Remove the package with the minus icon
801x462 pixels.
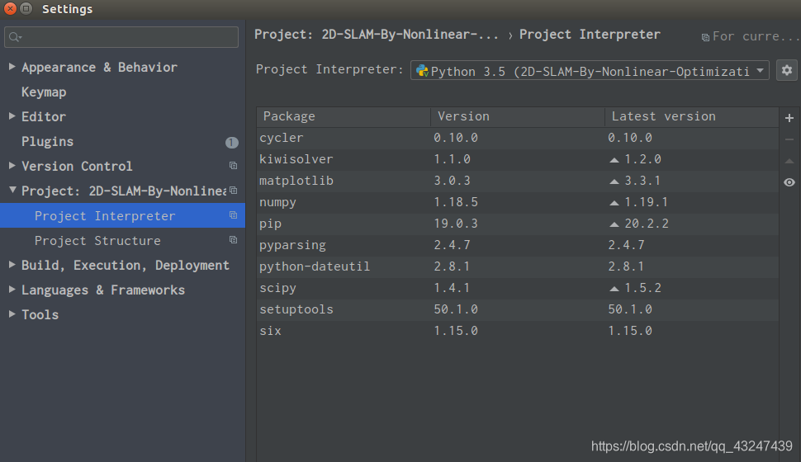tap(789, 139)
